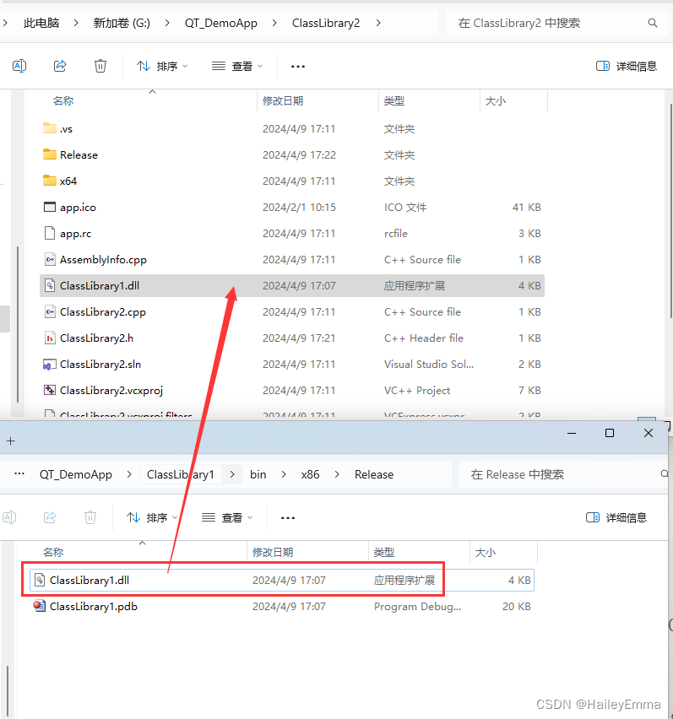Go to QT_DemoApp in Release window breadcrumb
This screenshot has width=673, height=719.
coord(76,474)
